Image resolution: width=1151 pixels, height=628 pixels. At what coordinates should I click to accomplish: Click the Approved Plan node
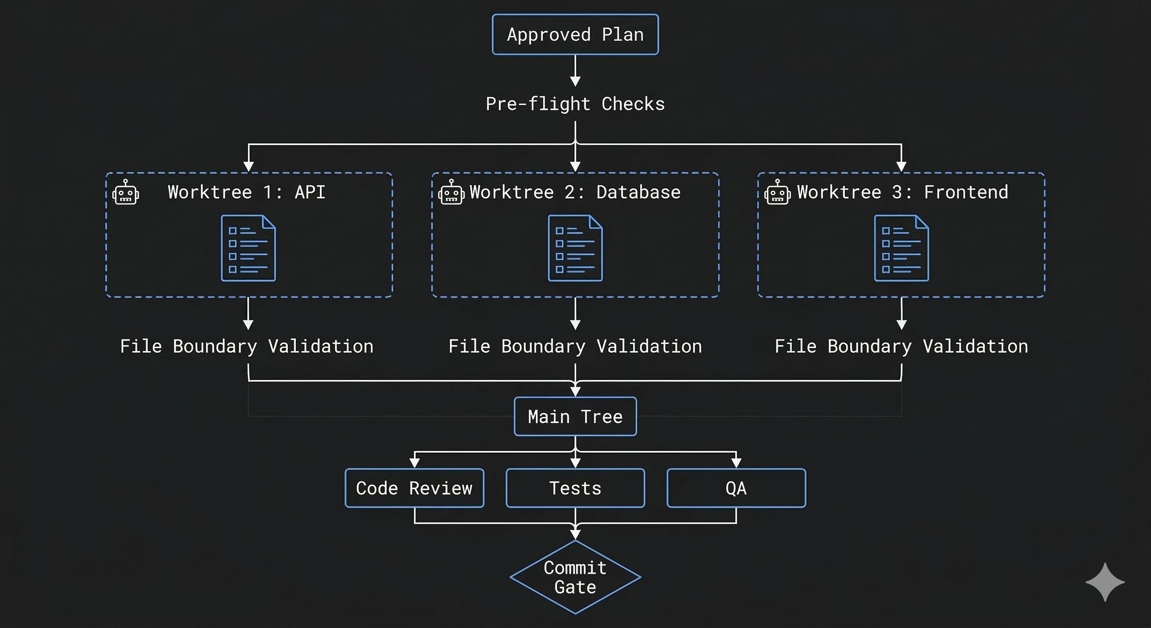tap(575, 34)
